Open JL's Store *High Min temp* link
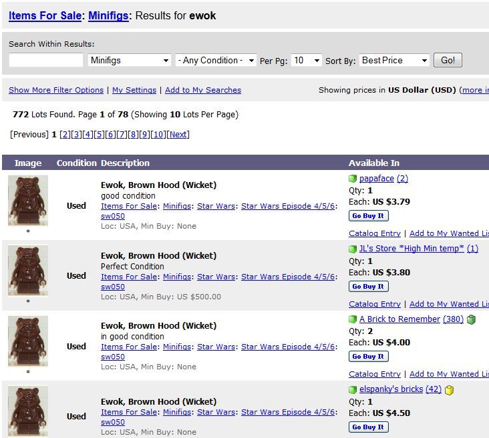Image resolution: width=489 pixels, height=438 pixels. point(412,249)
